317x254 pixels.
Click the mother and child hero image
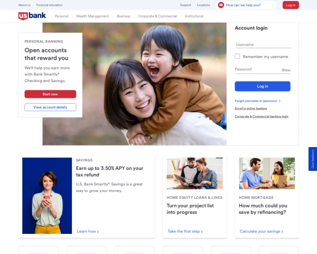(134, 84)
